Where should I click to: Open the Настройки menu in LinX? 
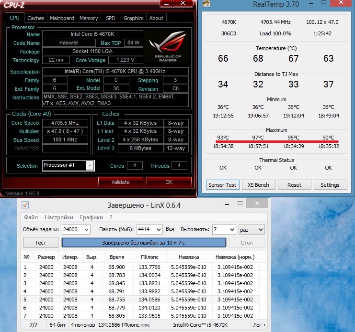(59, 217)
